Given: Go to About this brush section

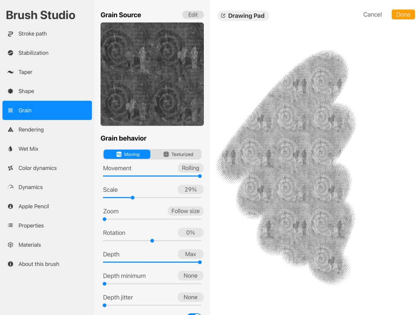Looking at the screenshot, I should 39,264.
